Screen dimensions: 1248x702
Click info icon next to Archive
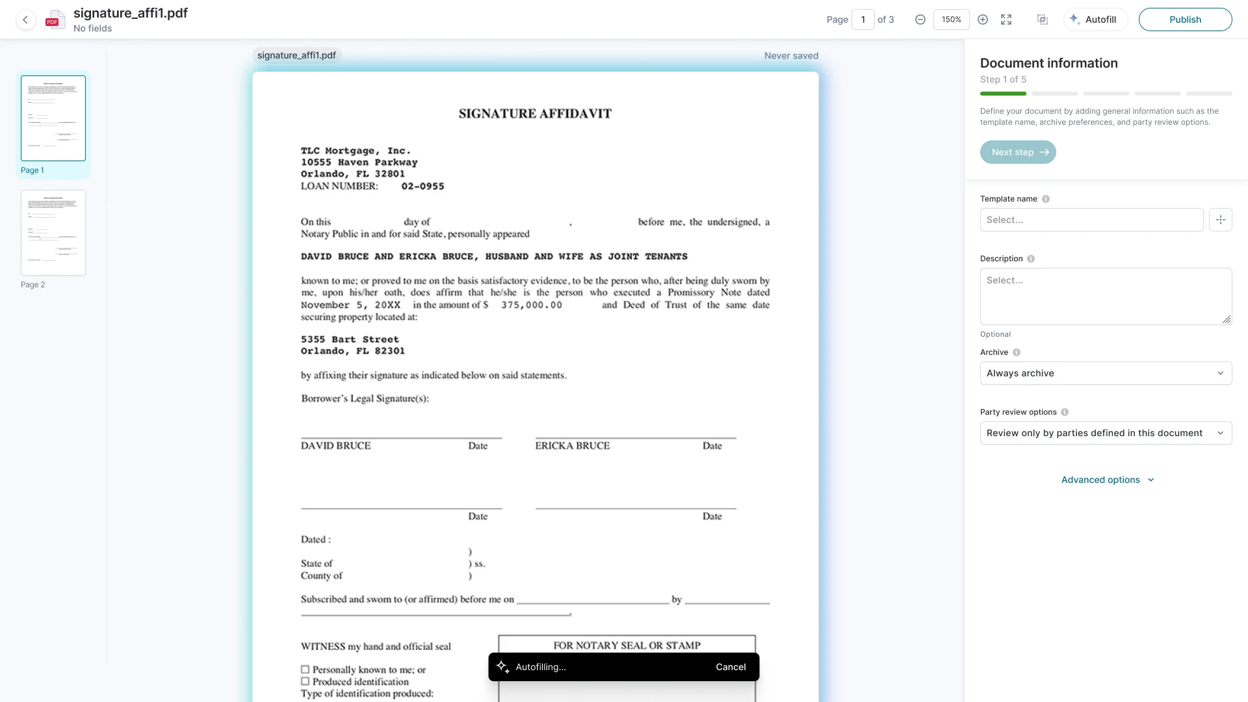(x=1017, y=352)
